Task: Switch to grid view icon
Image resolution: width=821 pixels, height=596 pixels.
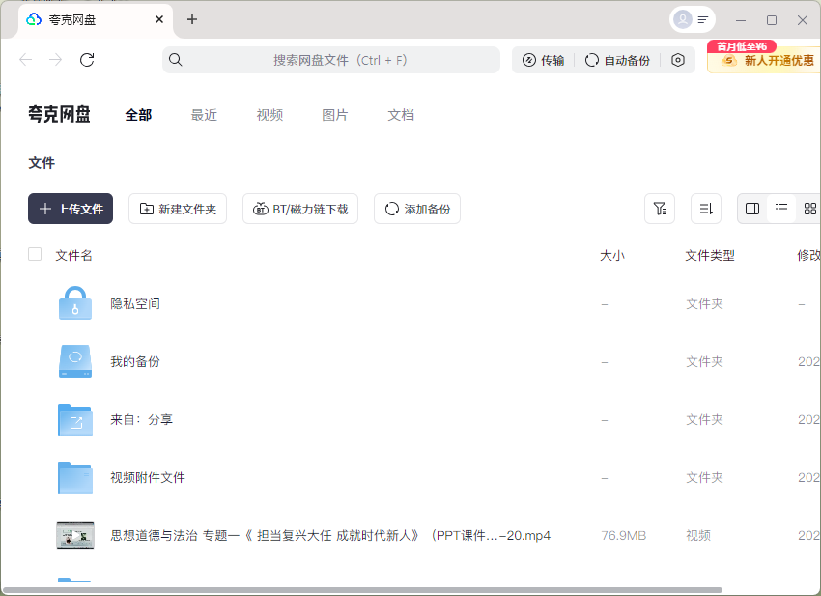Action: pos(810,209)
